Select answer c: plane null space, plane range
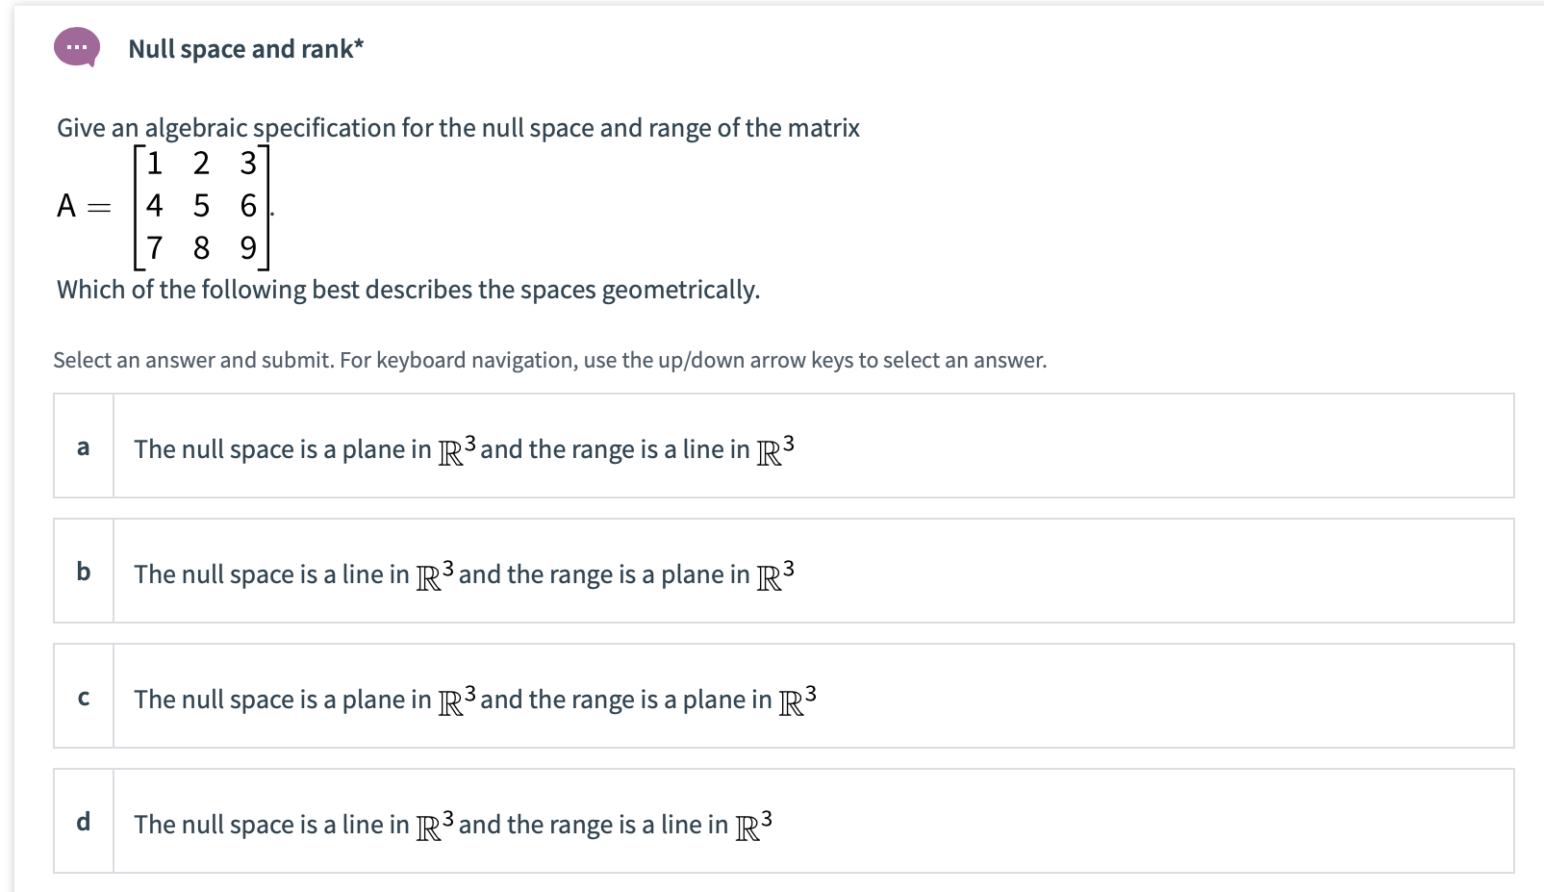1544x892 pixels. coord(474,700)
